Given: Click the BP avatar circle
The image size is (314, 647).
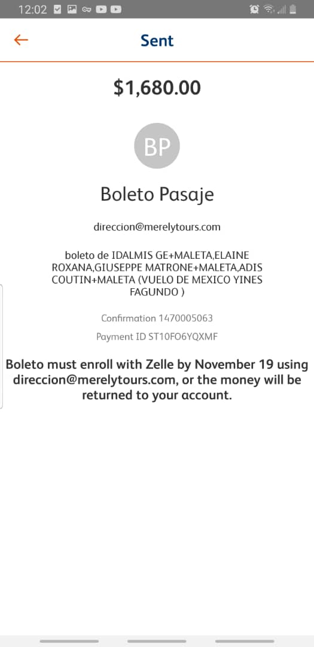Looking at the screenshot, I should (157, 146).
